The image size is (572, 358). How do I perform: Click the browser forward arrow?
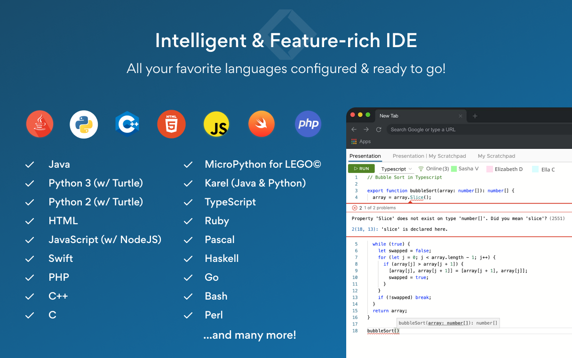point(366,130)
